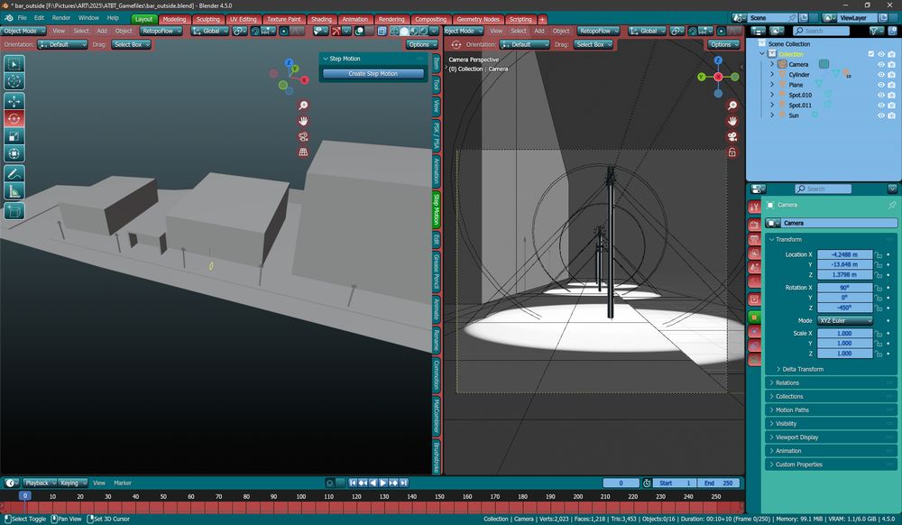
Task: Uncheck the Collection exclude checkbox
Action: point(870,54)
